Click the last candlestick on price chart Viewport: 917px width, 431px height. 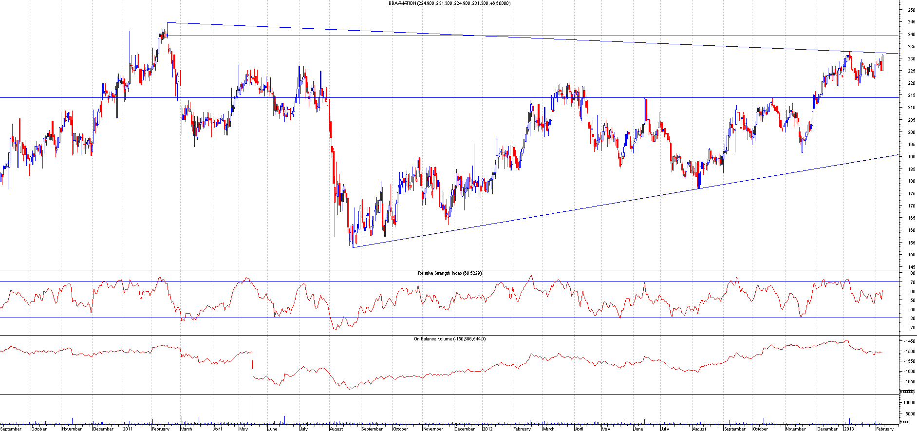pyautogui.click(x=882, y=63)
